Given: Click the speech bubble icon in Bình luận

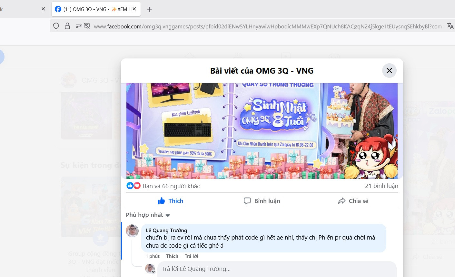Looking at the screenshot, I should coord(247,201).
